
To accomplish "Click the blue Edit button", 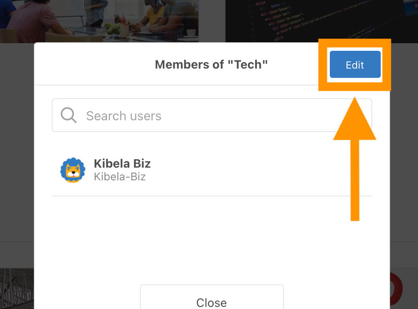I will (355, 65).
